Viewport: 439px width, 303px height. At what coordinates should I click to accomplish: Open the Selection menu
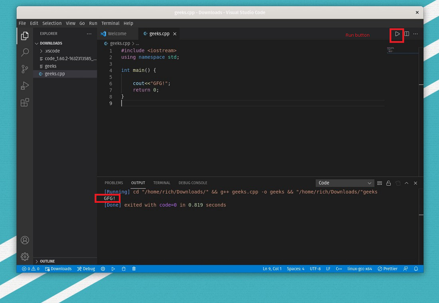52,23
